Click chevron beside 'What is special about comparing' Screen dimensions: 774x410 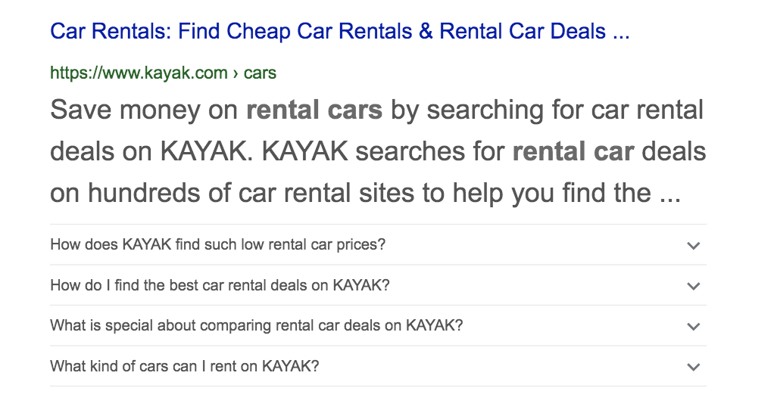coord(692,327)
